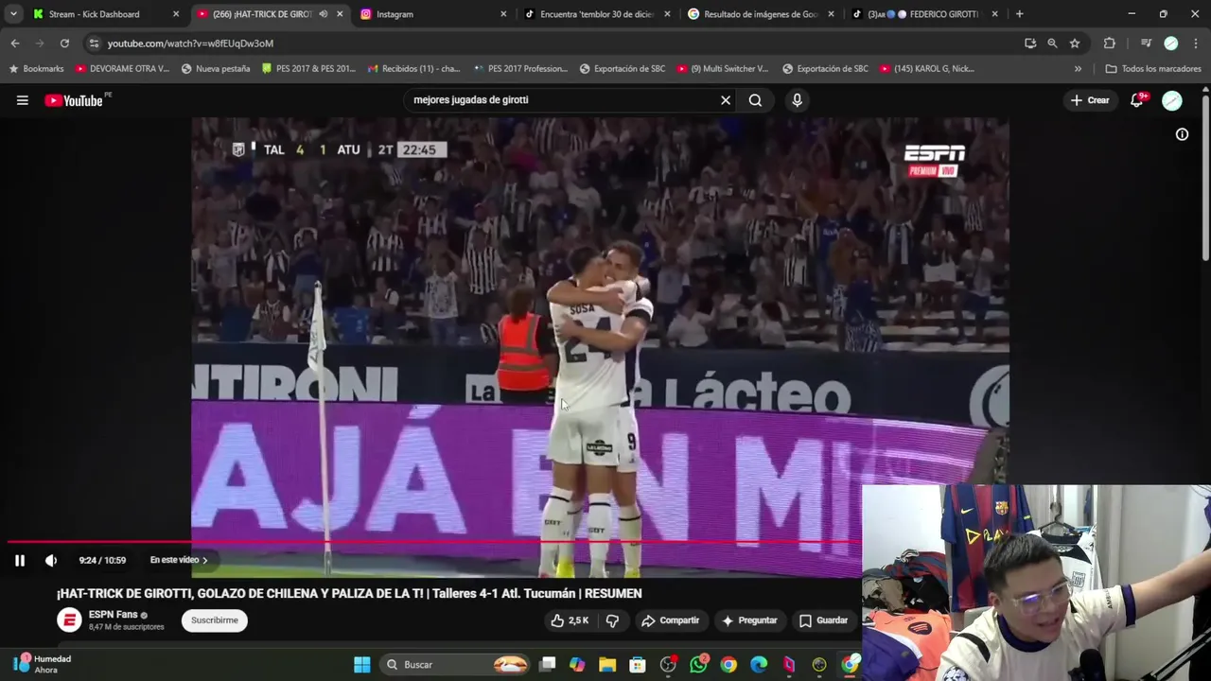Image resolution: width=1211 pixels, height=681 pixels.
Task: Open the Chrome three-dot menu
Action: click(1196, 44)
